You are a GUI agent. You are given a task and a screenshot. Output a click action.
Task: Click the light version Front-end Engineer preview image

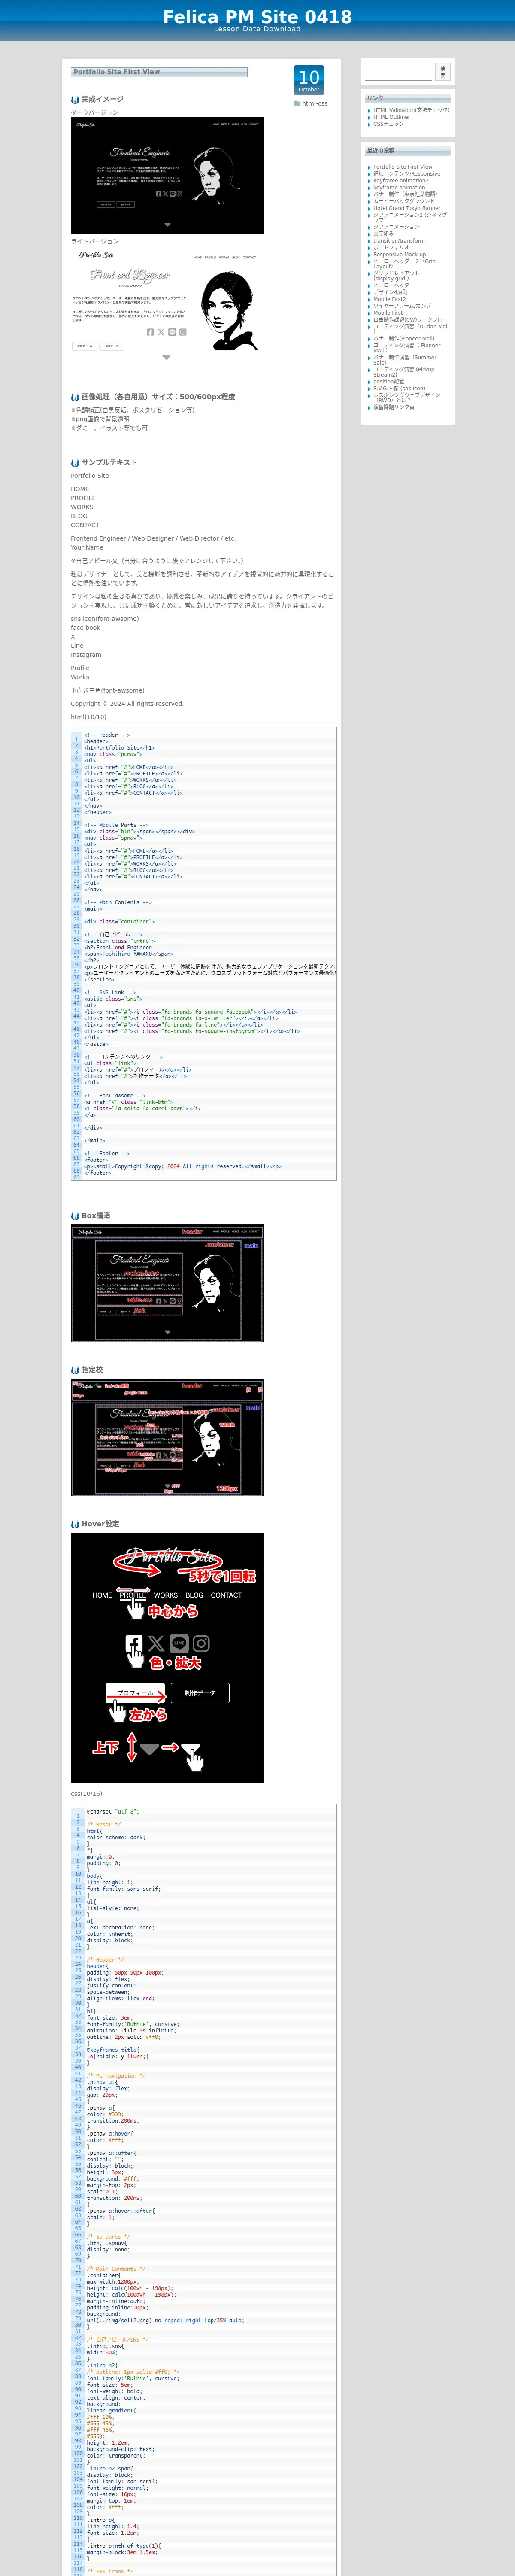[167, 305]
